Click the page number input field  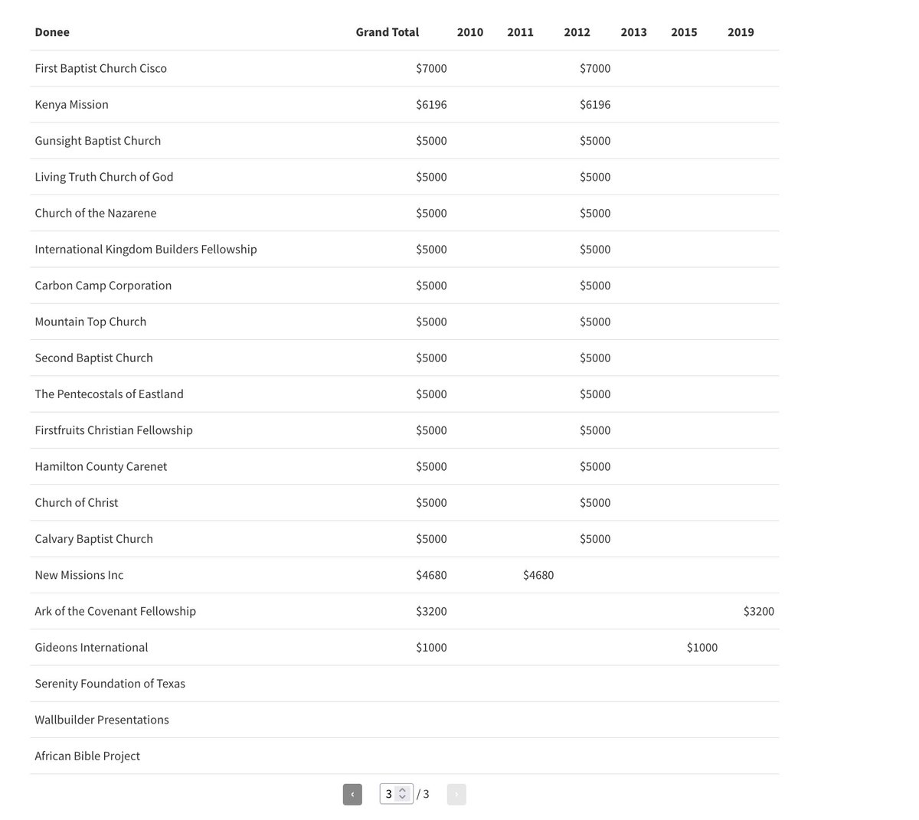[x=396, y=794]
